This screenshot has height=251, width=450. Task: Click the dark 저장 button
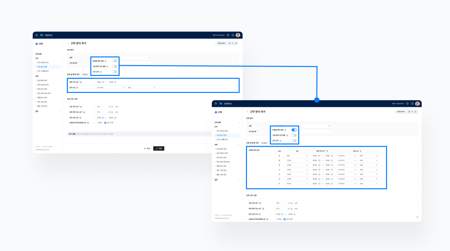coord(159,148)
